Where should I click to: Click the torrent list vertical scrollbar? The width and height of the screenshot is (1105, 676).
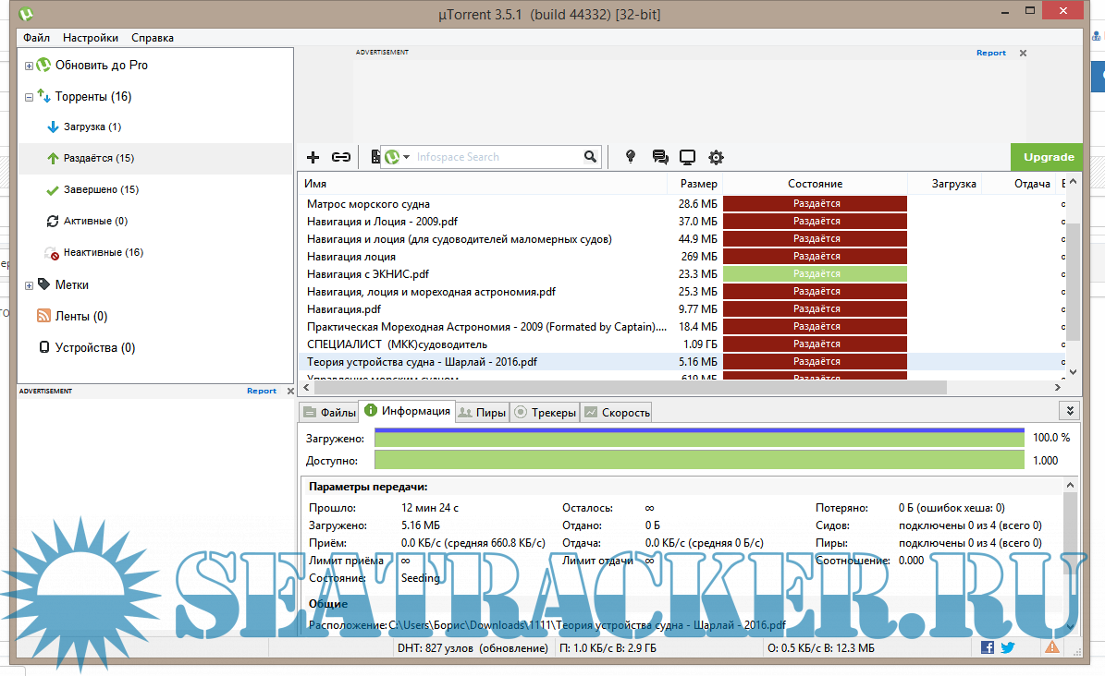point(1073,277)
